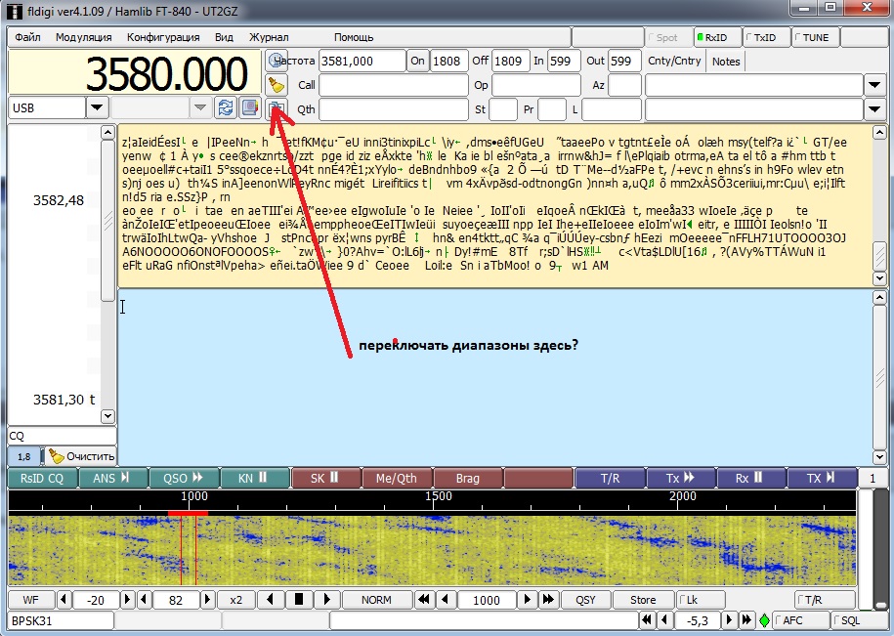Turn on AFC checkbox
Image resolution: width=894 pixels, height=636 pixels.
799,620
